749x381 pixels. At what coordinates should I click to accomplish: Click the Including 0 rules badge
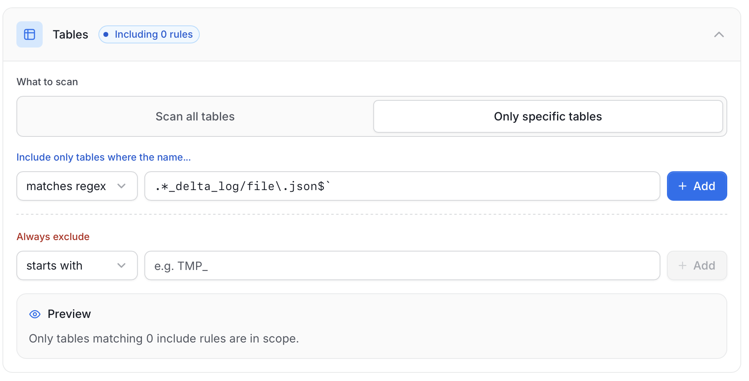pyautogui.click(x=149, y=34)
